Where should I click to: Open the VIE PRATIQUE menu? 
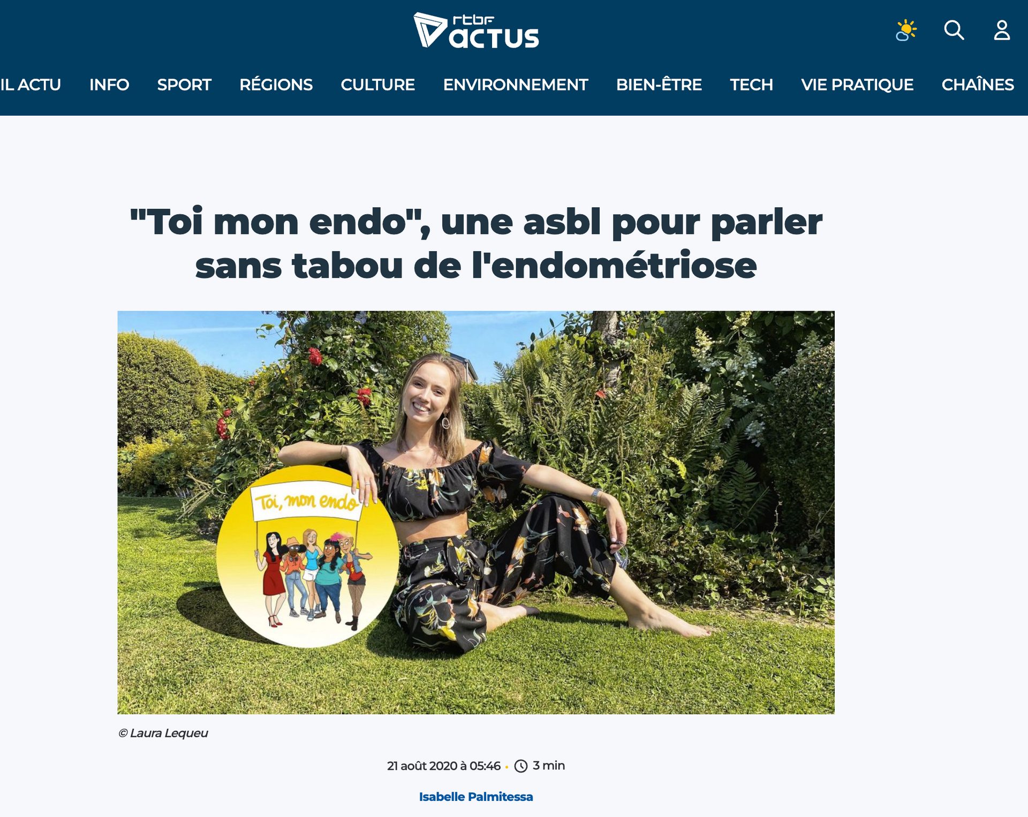857,85
